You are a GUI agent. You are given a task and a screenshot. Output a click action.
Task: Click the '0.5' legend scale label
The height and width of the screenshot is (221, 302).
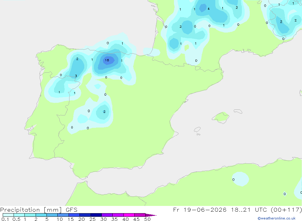click(16, 219)
